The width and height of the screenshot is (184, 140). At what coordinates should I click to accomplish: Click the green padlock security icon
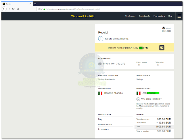44,9
